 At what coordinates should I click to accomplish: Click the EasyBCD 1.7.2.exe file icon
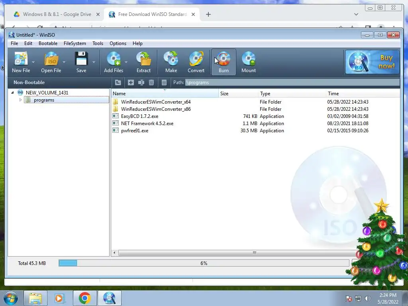[116, 116]
